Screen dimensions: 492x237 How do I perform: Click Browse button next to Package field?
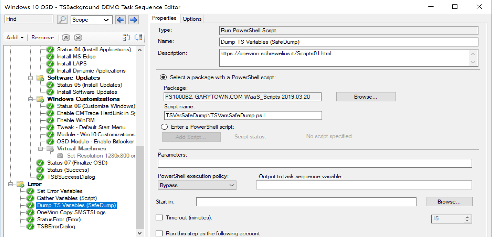click(x=366, y=97)
